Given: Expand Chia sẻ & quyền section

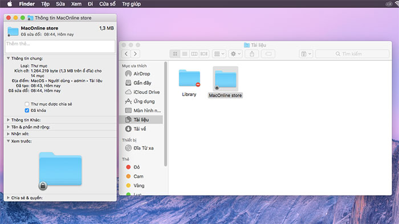Looking at the screenshot, I should (x=8, y=198).
